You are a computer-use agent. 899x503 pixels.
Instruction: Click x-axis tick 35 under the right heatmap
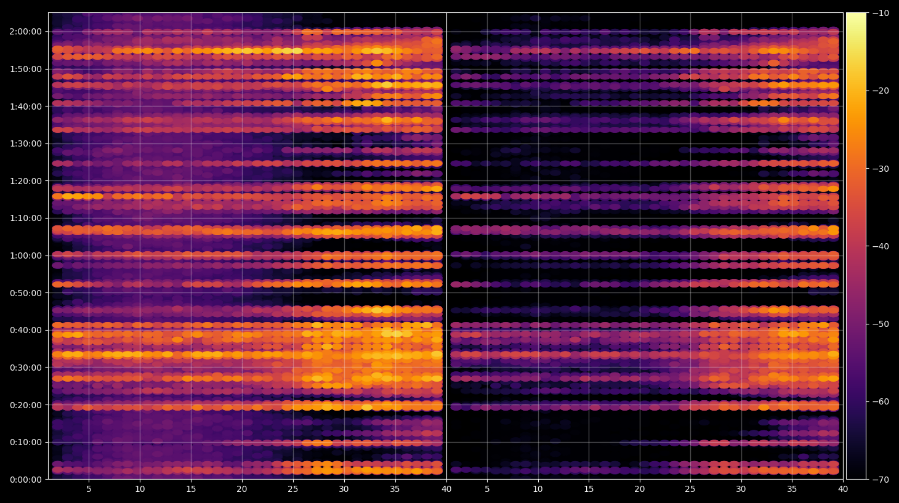pos(792,489)
